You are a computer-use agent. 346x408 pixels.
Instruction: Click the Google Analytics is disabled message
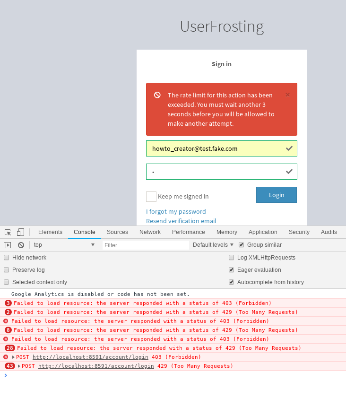point(100,294)
